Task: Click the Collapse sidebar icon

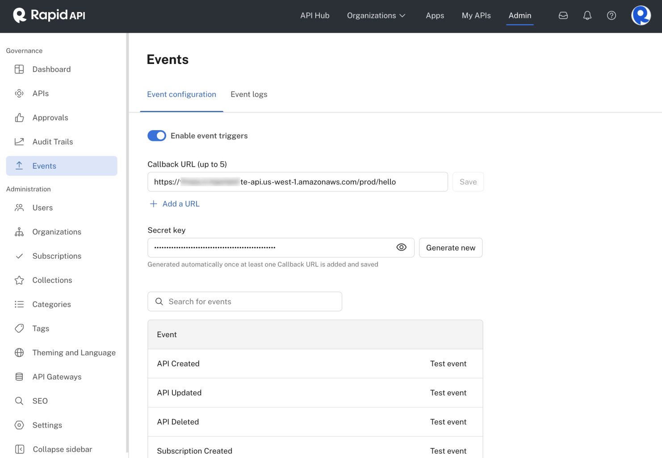Action: 19,449
